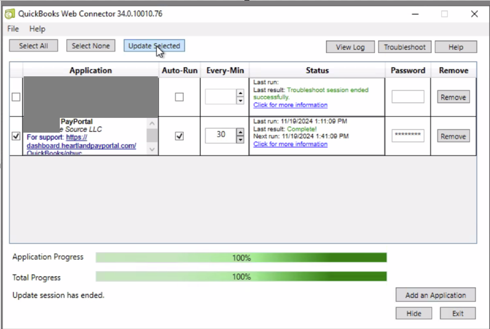Click the Total Progress bar
The height and width of the screenshot is (329, 490).
coord(241,276)
